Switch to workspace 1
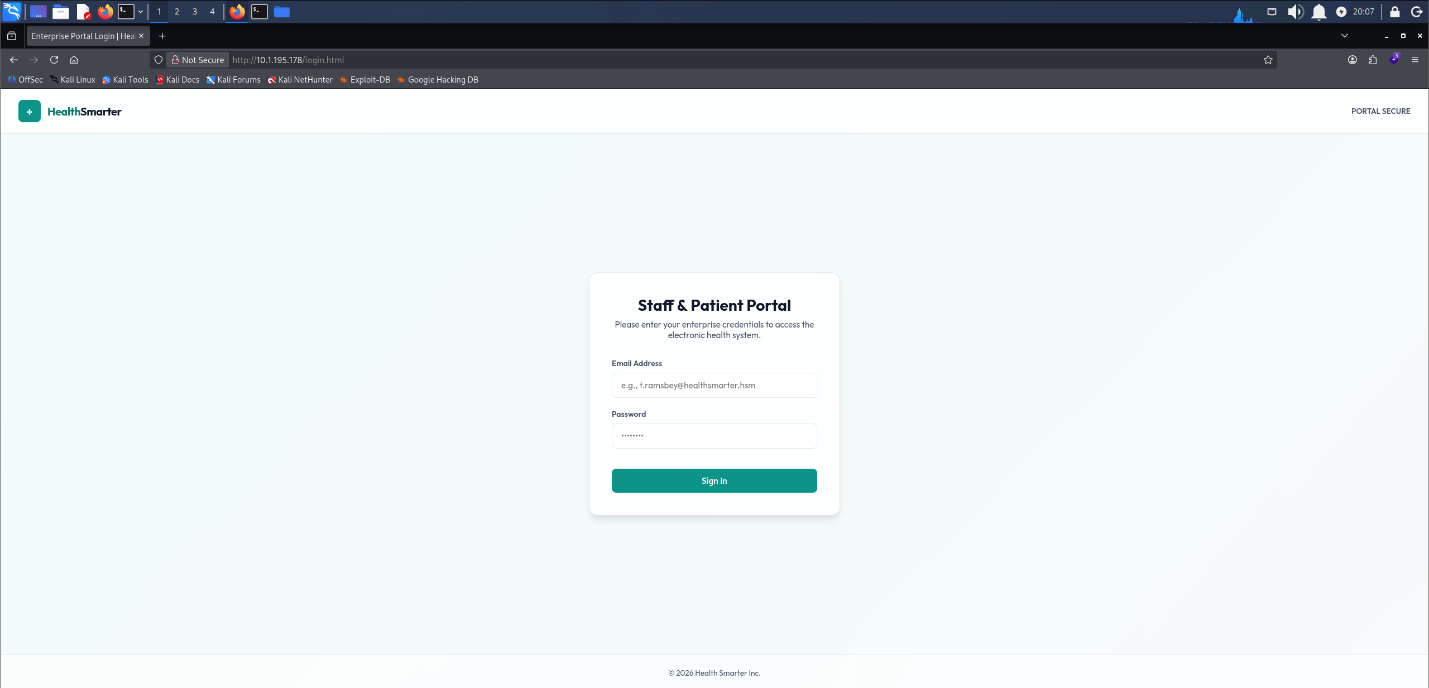Screen dimensions: 1429x688 pyautogui.click(x=159, y=11)
